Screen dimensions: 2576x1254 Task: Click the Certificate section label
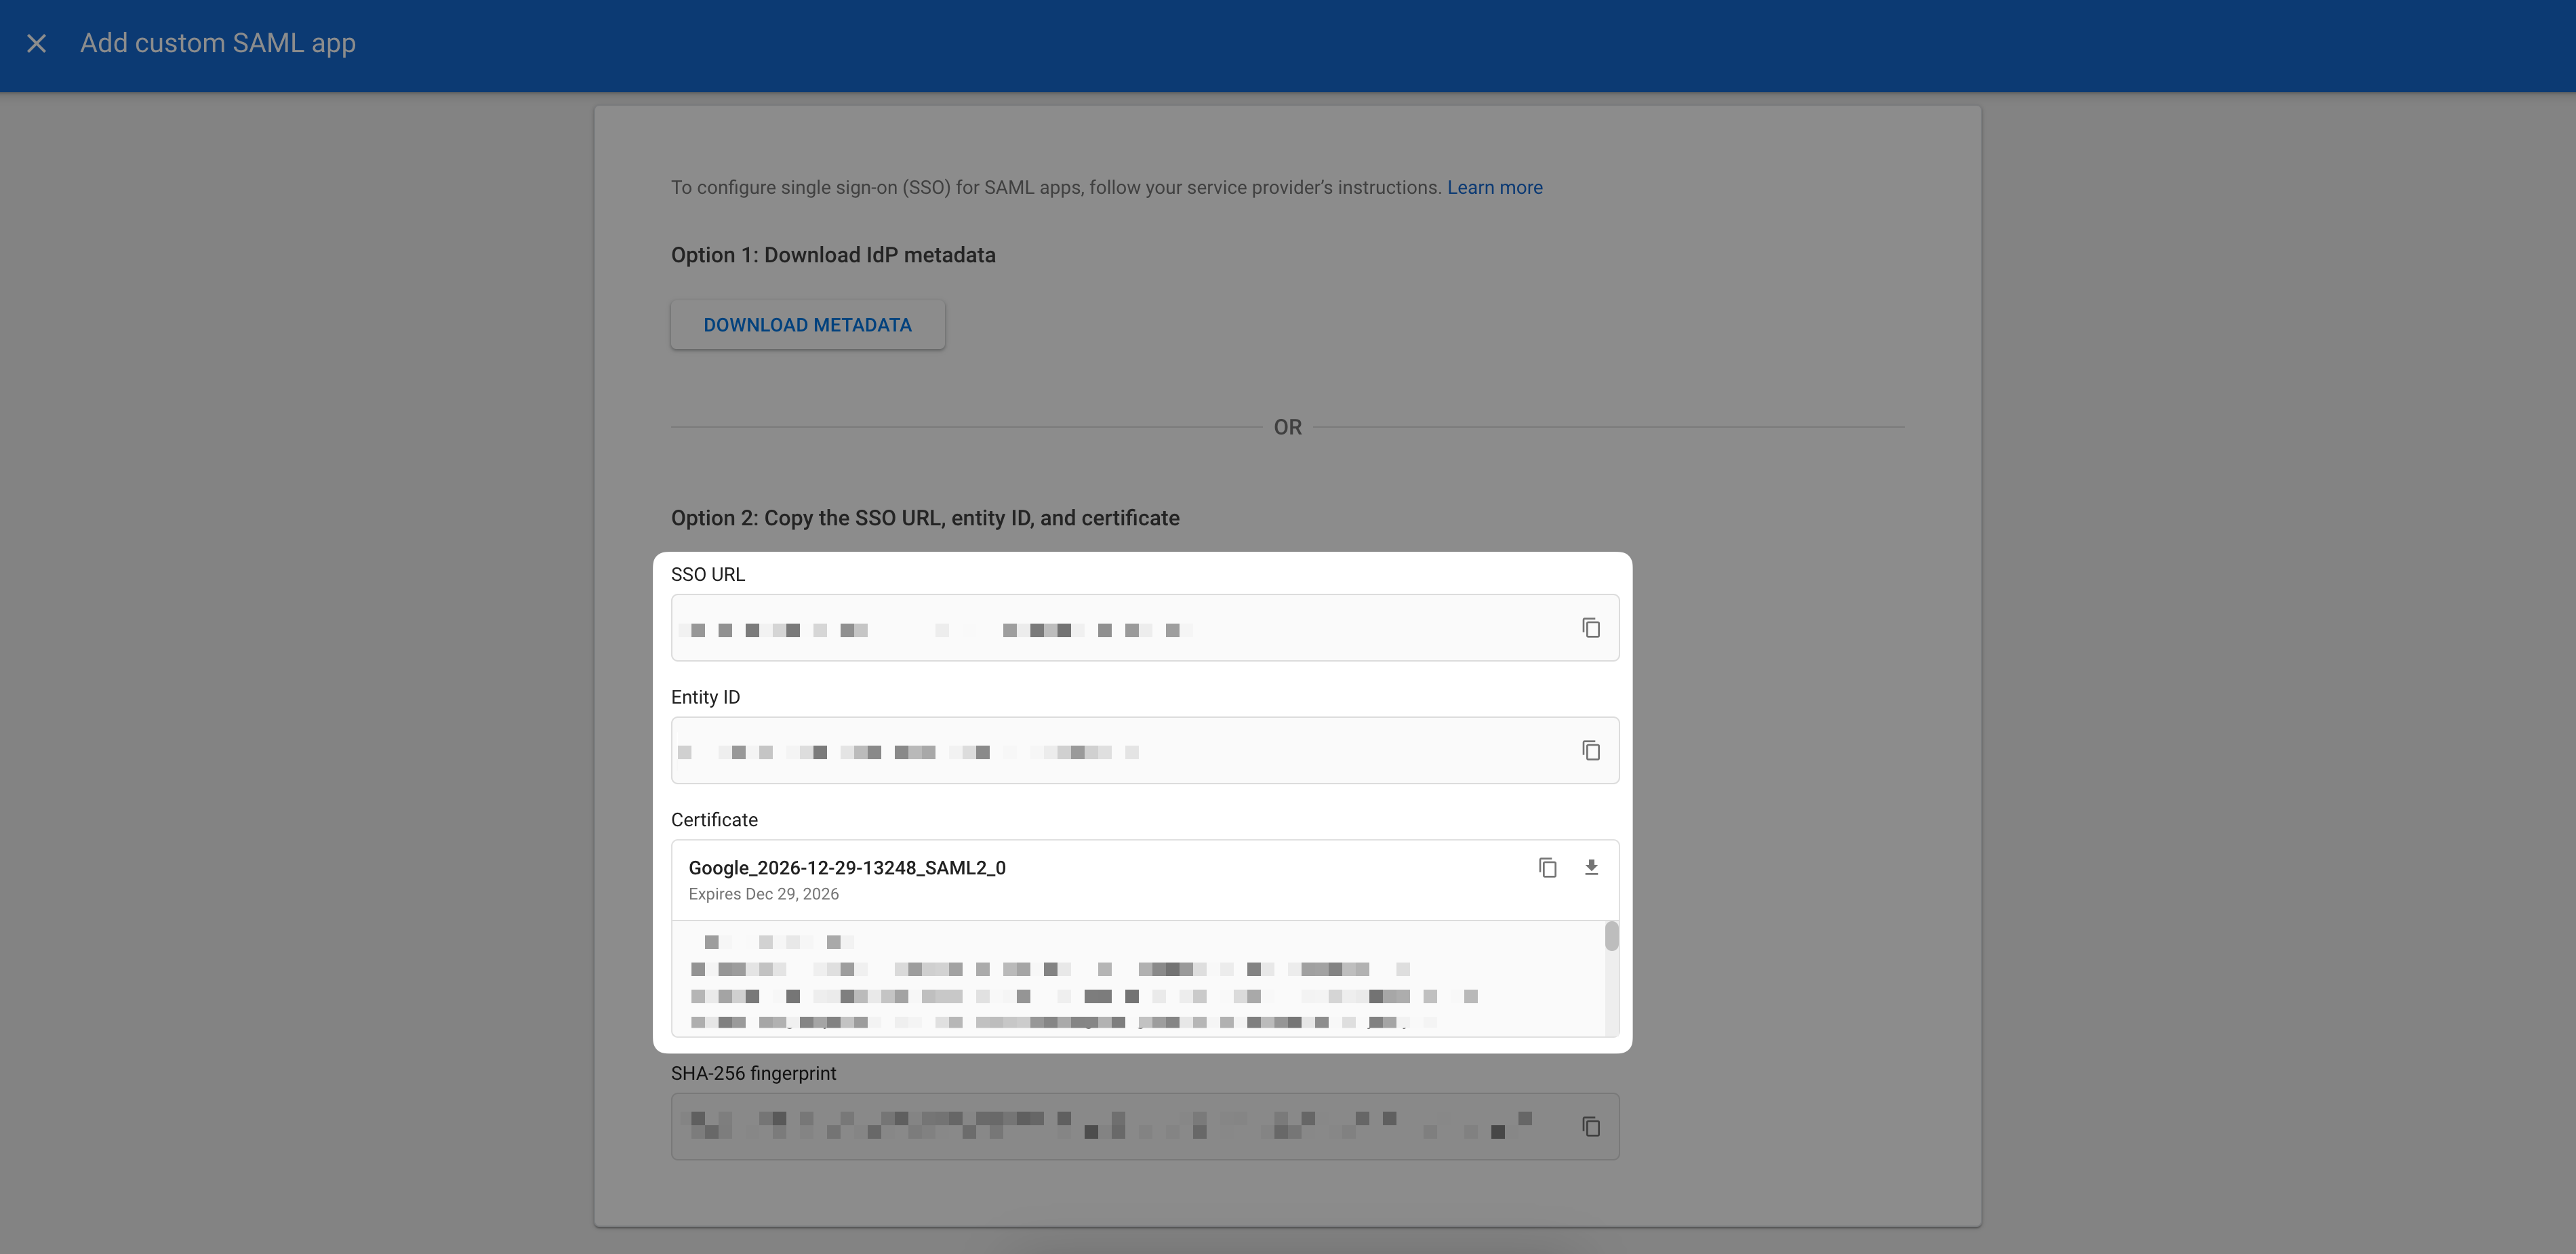tap(713, 819)
